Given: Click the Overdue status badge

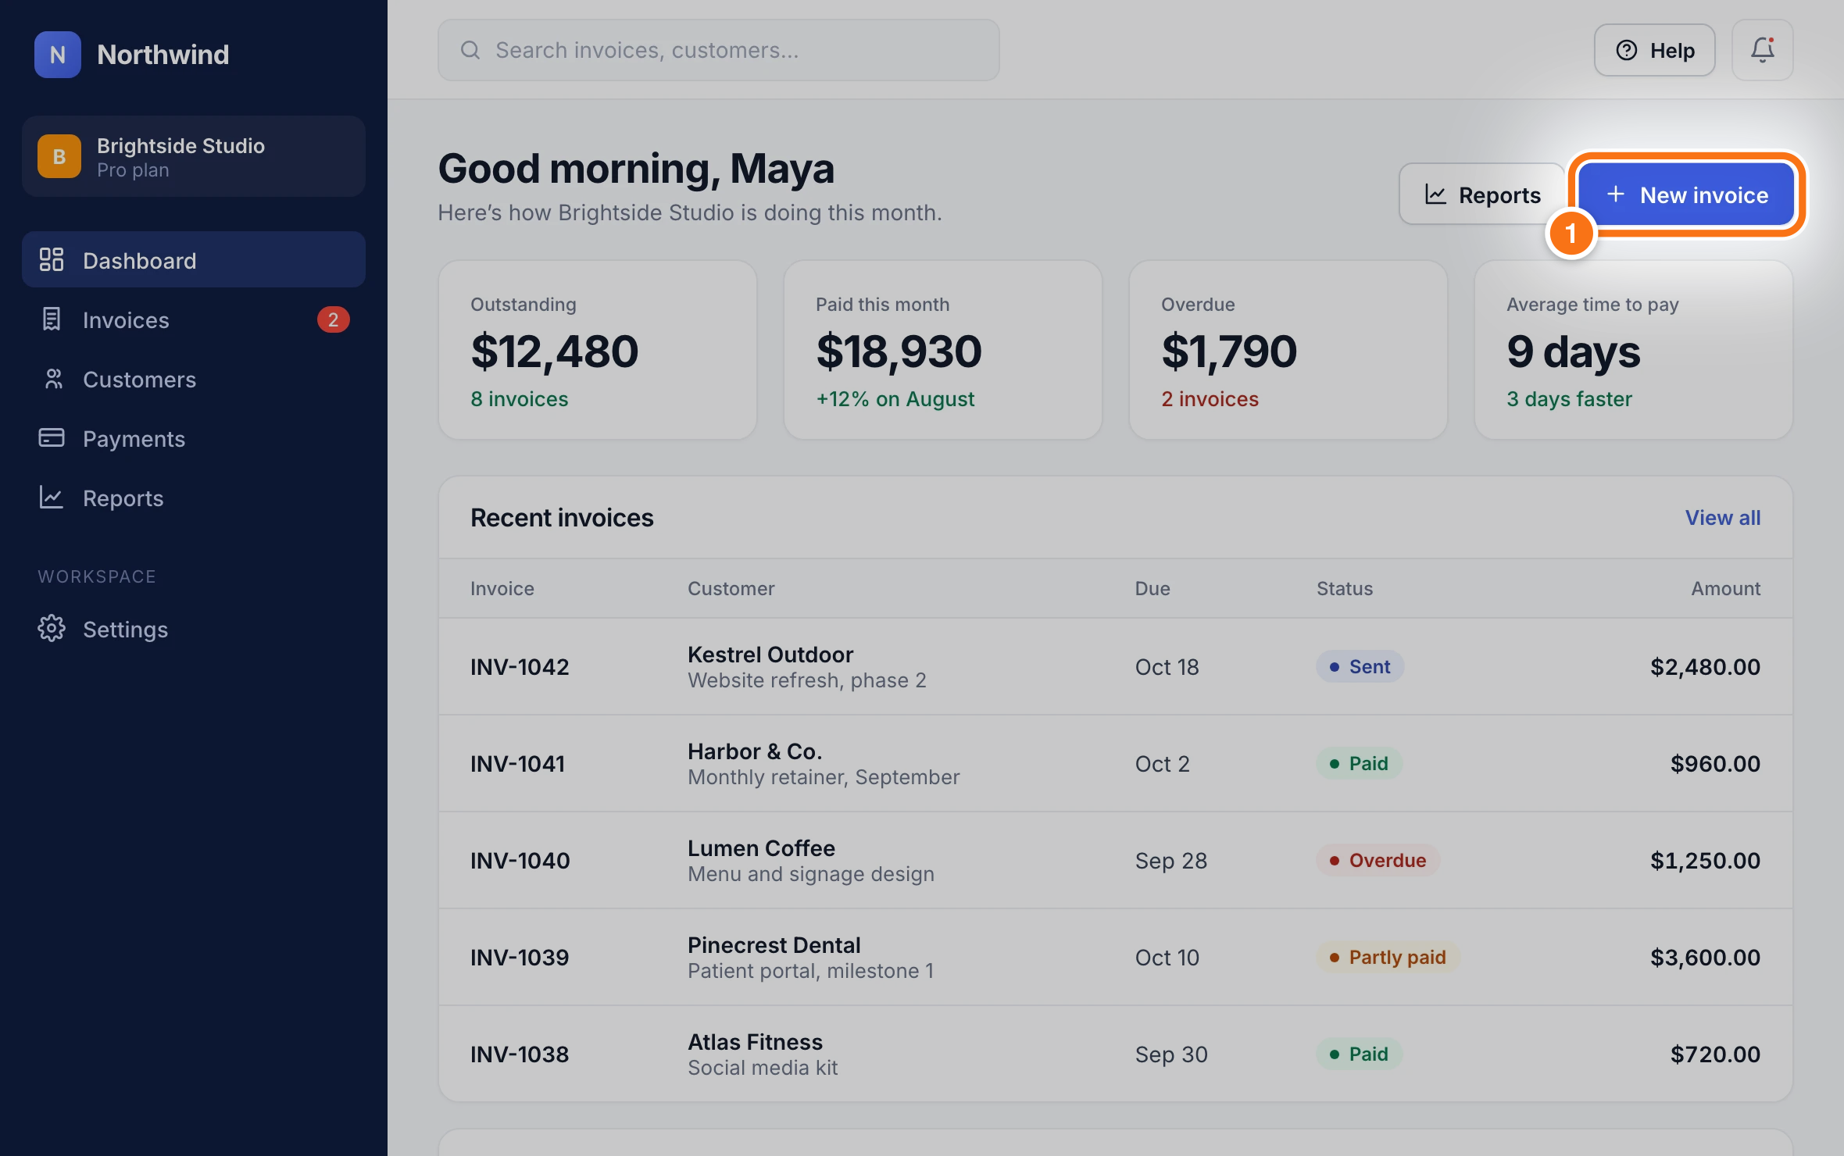Looking at the screenshot, I should [x=1378, y=860].
